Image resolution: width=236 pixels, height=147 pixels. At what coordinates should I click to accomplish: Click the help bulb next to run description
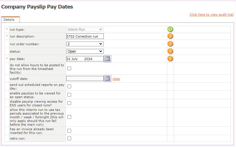[170, 36]
